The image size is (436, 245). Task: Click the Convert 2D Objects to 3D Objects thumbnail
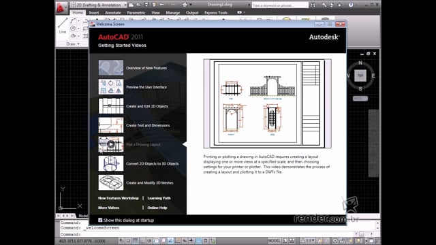110,163
